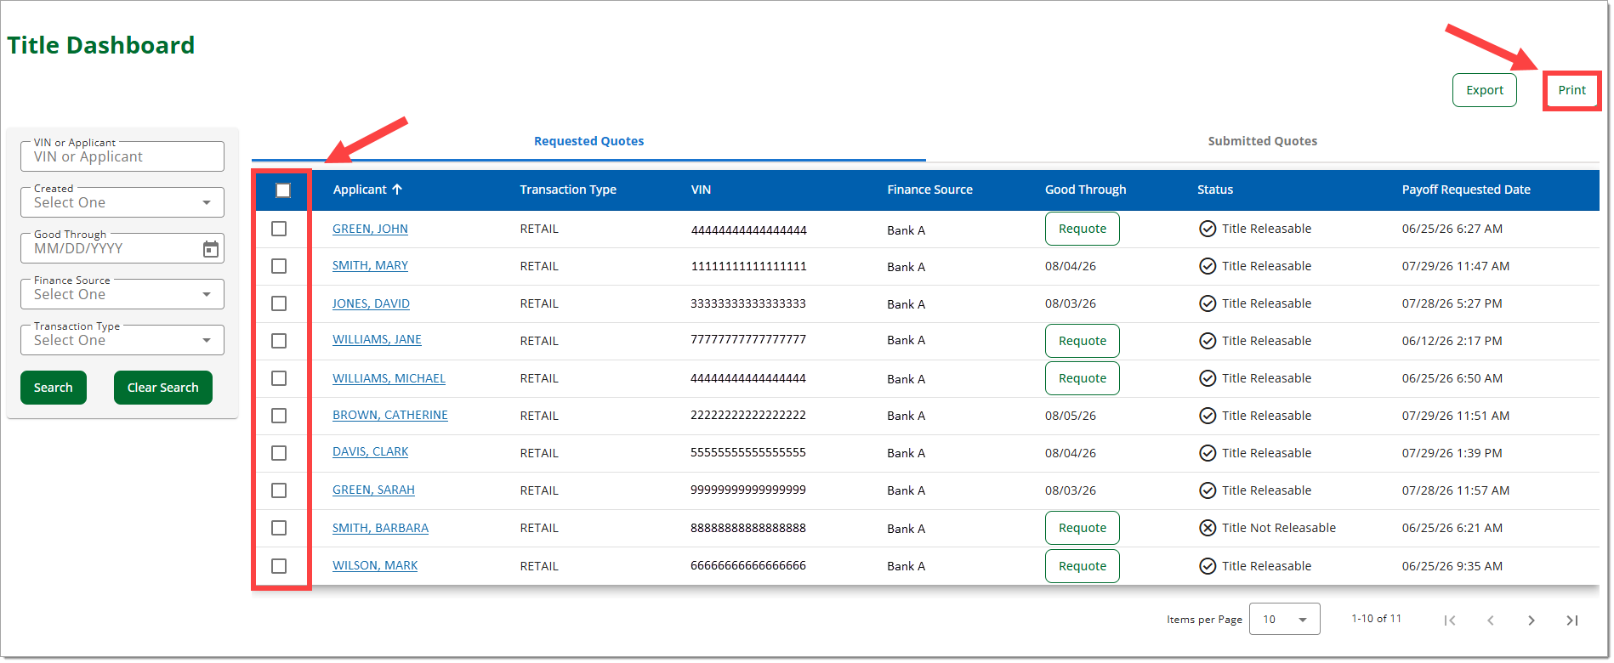Check the select-all header checkbox
Screen dimensions: 1614x663
tap(283, 190)
